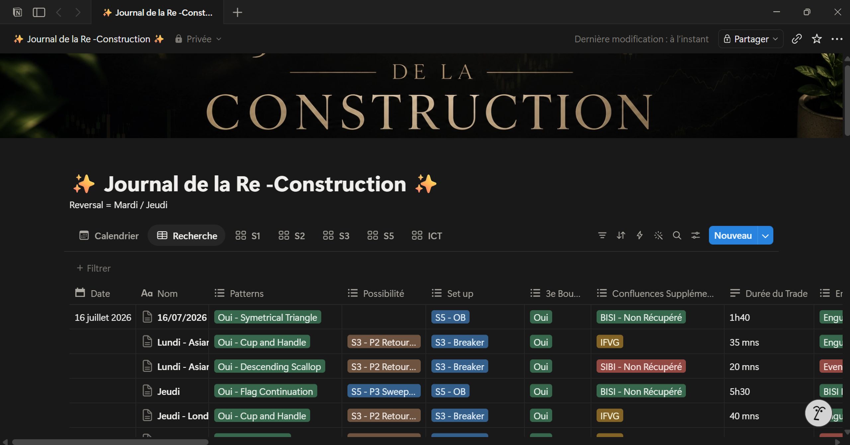Open a new tab with plus icon
Image resolution: width=850 pixels, height=445 pixels.
(x=237, y=13)
